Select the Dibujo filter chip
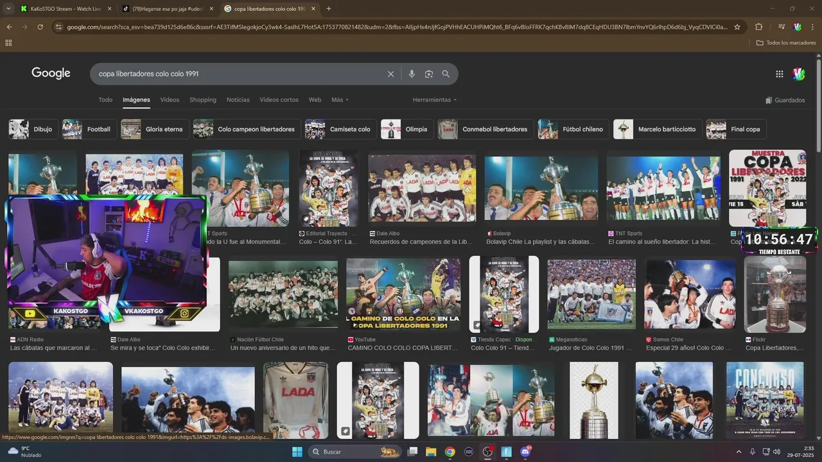Viewport: 822px width, 462px height. coord(33,129)
